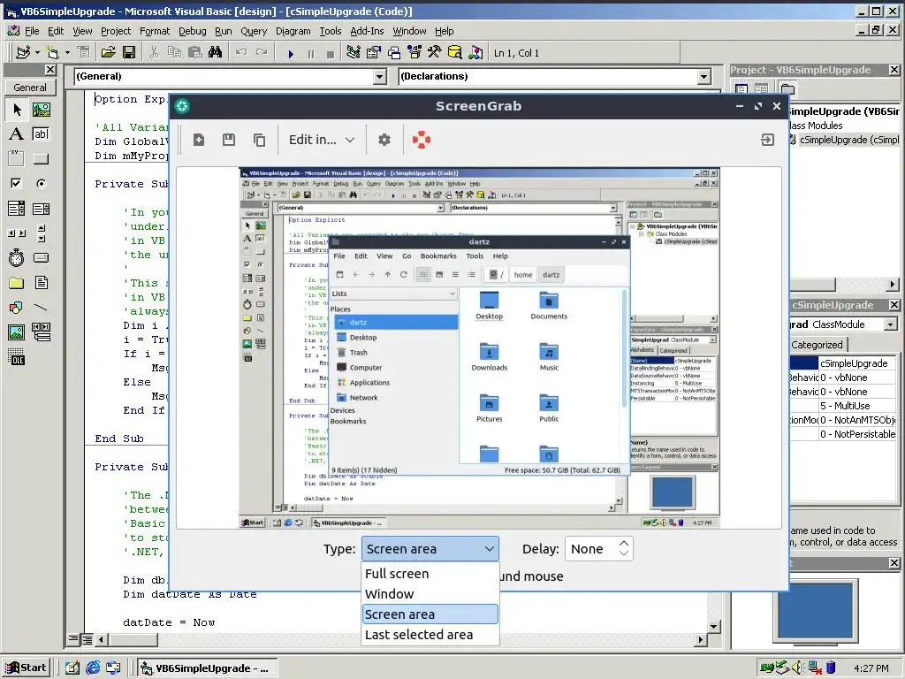Choose Window from Type list
Image resolution: width=905 pixels, height=679 pixels.
click(x=430, y=594)
